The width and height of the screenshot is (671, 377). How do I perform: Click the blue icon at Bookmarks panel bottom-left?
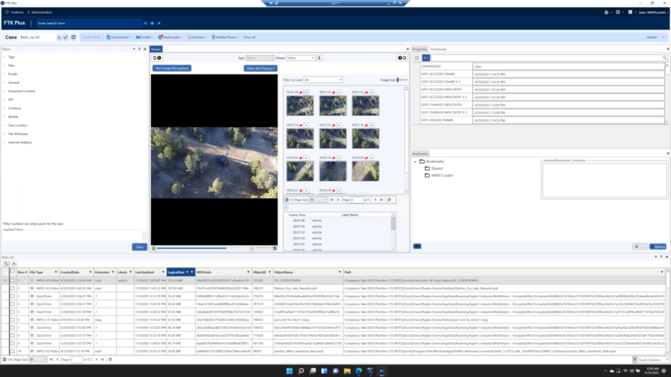tap(417, 247)
